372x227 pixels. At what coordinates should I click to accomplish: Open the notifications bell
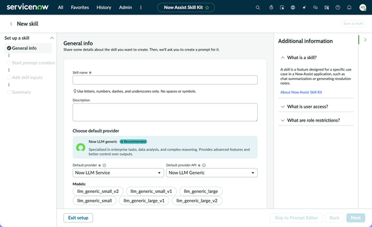point(349,8)
